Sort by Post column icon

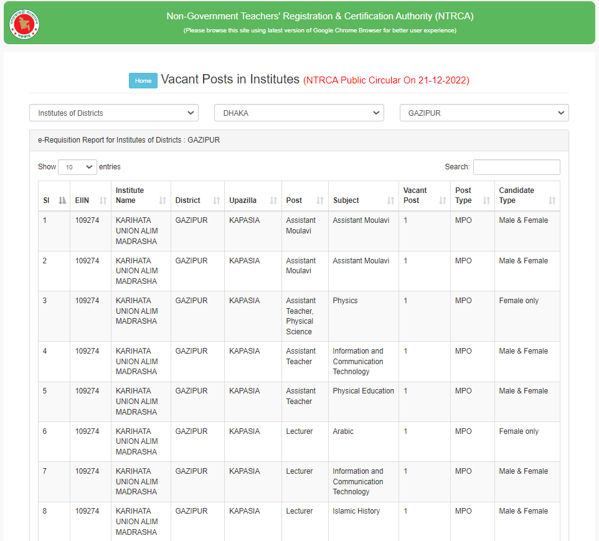pos(320,200)
